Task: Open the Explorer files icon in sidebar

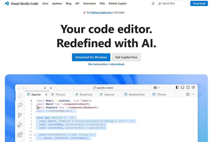Action: (x=20, y=96)
